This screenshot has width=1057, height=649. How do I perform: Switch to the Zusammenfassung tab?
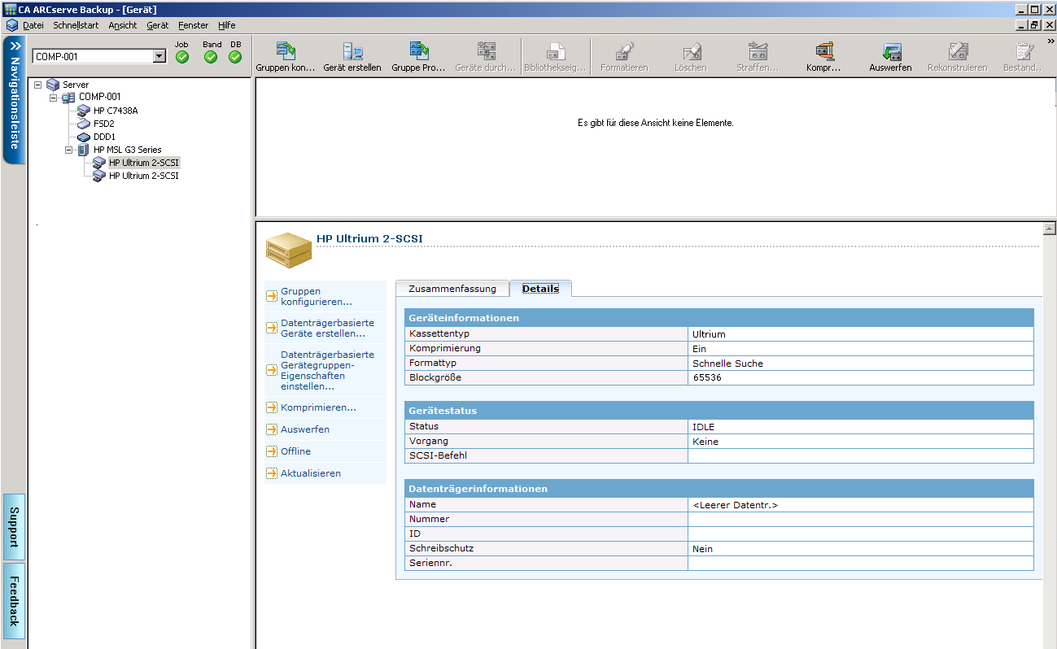point(452,289)
